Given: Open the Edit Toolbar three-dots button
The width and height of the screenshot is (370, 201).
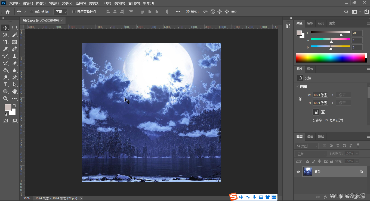Looking at the screenshot, I should pos(14,98).
